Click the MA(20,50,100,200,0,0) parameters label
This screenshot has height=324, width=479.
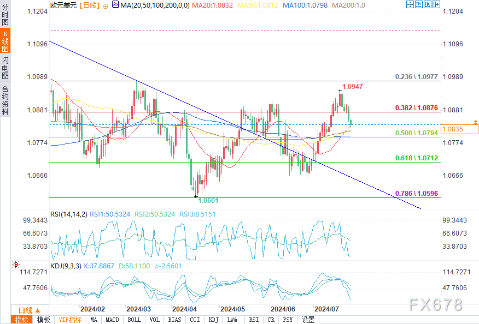155,5
